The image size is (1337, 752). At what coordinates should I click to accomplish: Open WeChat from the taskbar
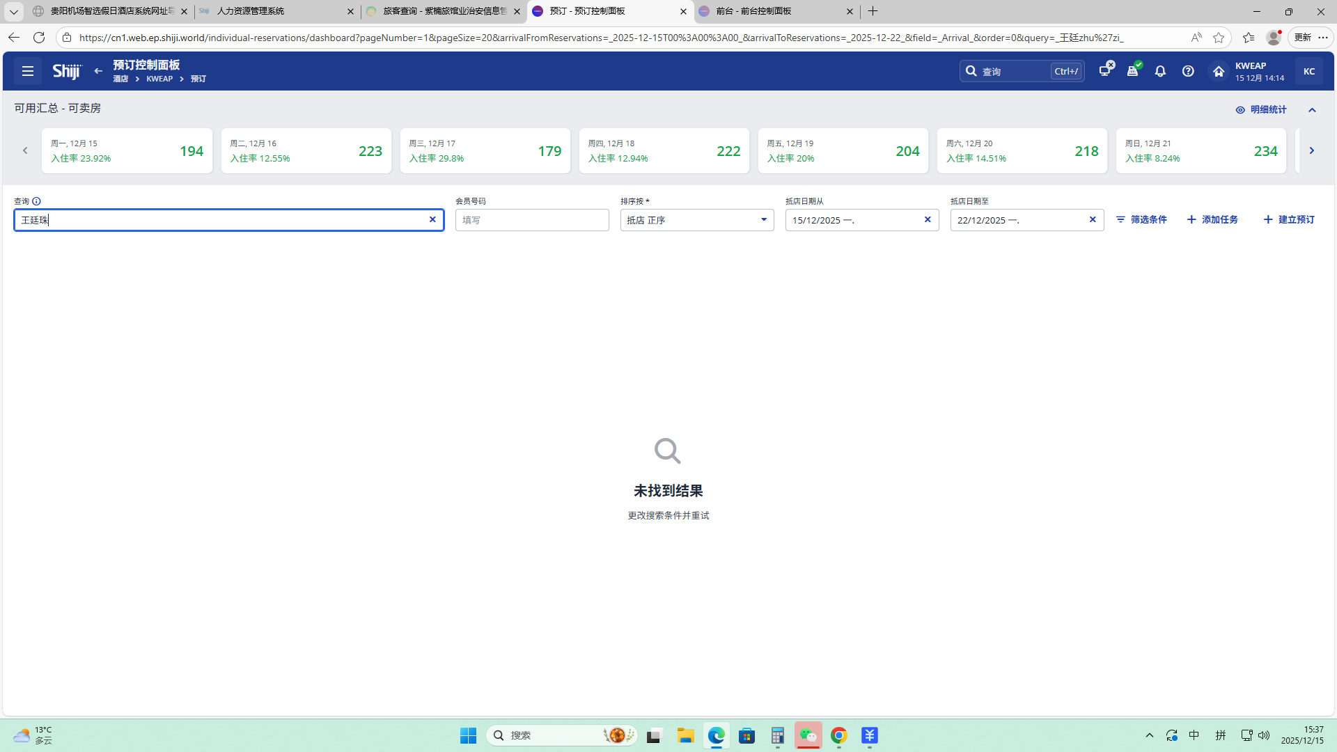[808, 735]
